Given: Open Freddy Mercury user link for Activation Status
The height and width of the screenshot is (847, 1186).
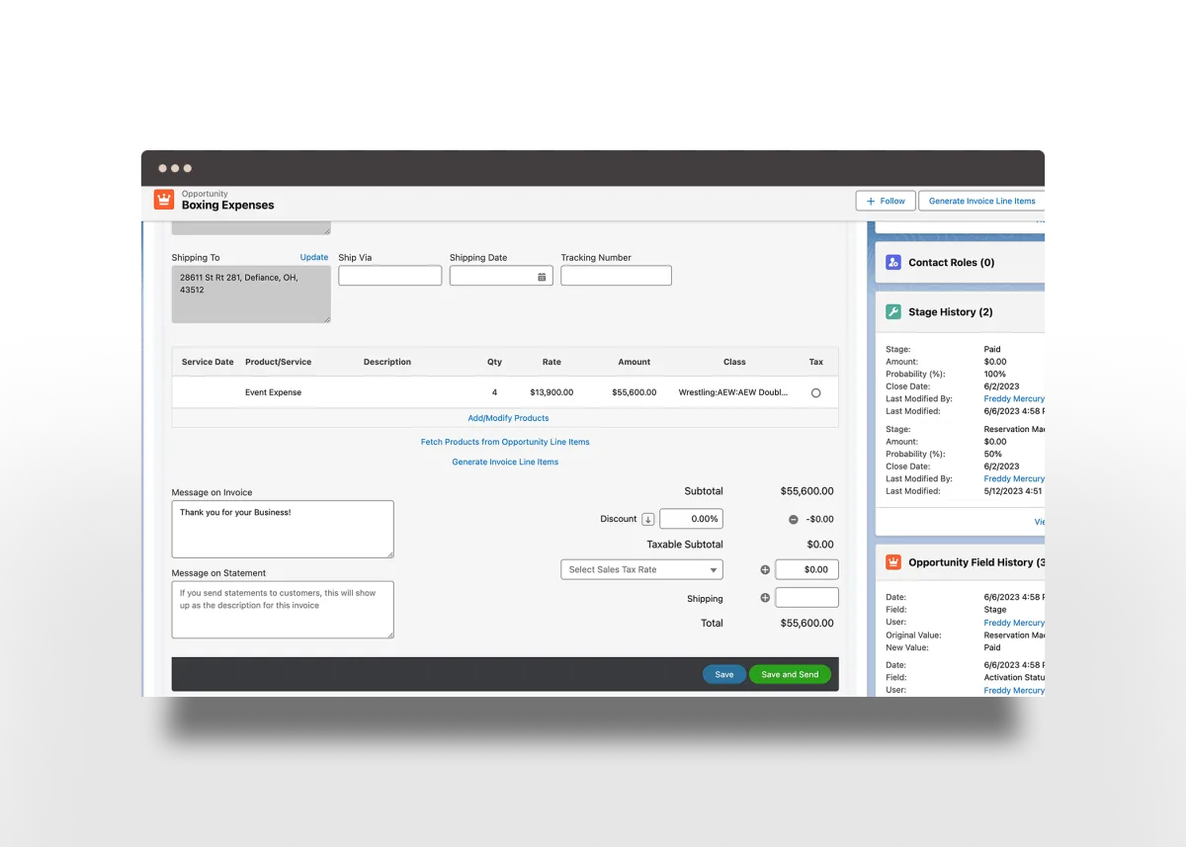Looking at the screenshot, I should click(1014, 690).
